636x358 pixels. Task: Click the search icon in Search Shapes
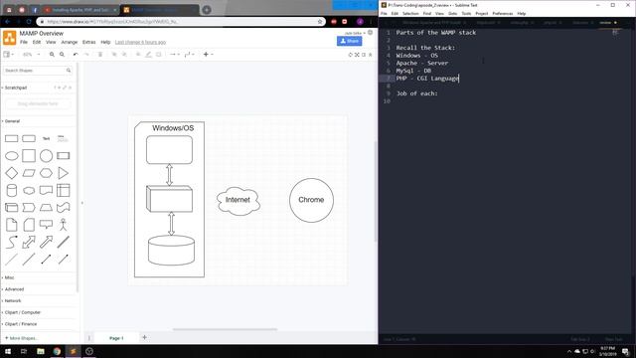coord(69,71)
